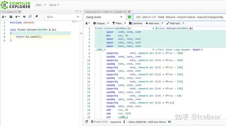
Task: Open the Libraries panel
Action: (135, 23)
